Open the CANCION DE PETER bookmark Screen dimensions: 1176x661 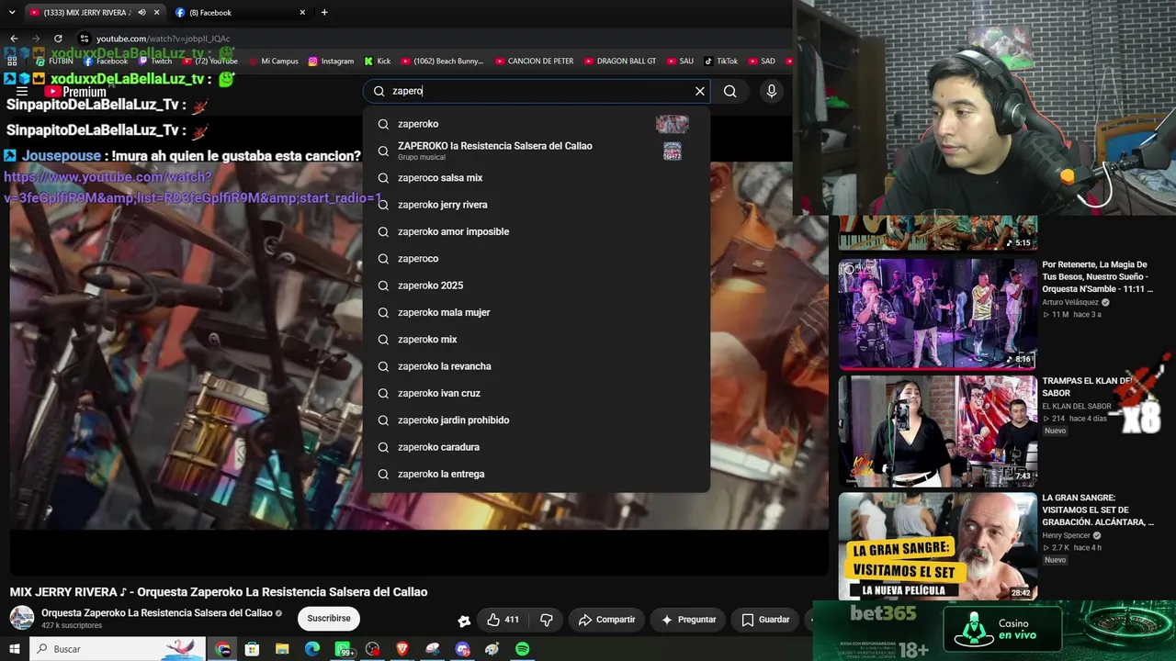point(534,62)
